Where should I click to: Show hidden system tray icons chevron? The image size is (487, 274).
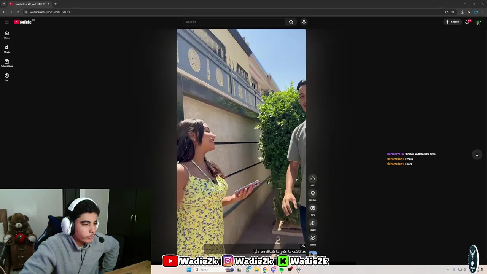click(448, 269)
